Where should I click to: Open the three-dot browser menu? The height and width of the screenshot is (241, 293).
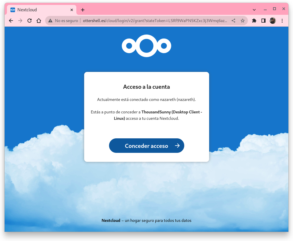click(x=282, y=21)
